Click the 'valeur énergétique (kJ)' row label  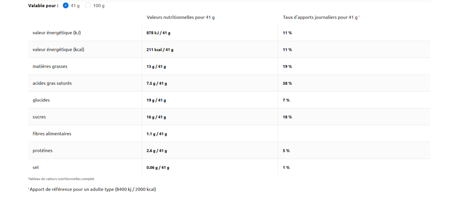click(57, 33)
